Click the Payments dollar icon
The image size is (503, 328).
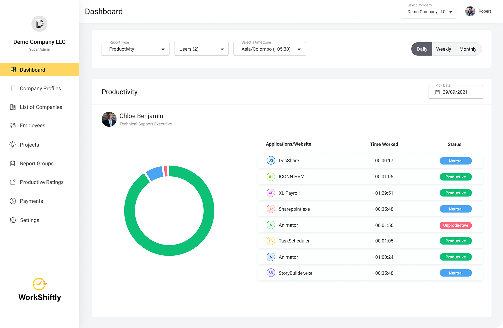(x=13, y=201)
